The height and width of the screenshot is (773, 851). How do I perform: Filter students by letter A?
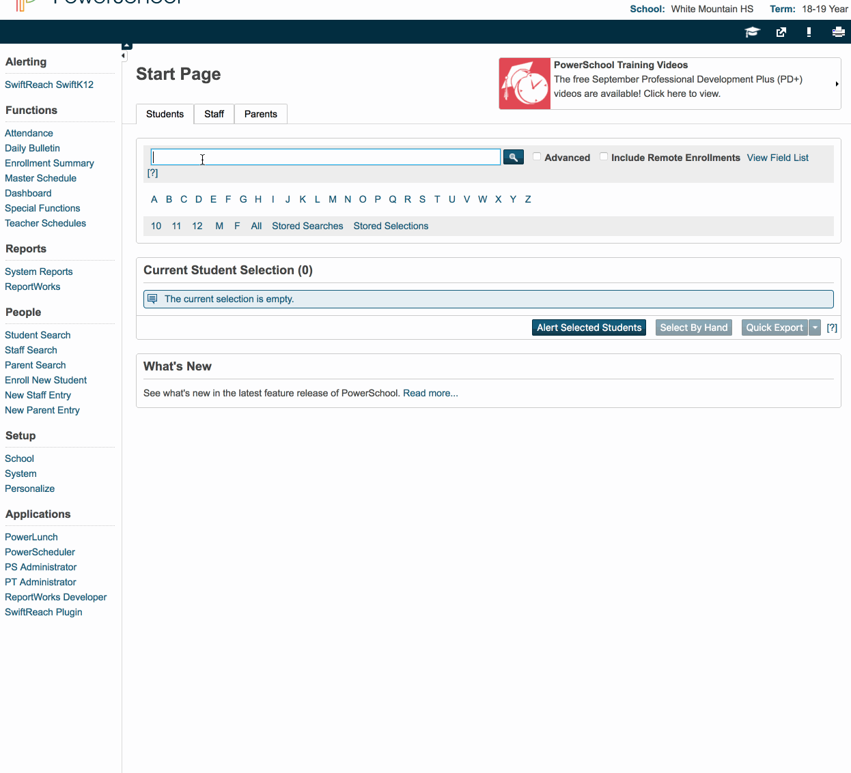point(154,199)
